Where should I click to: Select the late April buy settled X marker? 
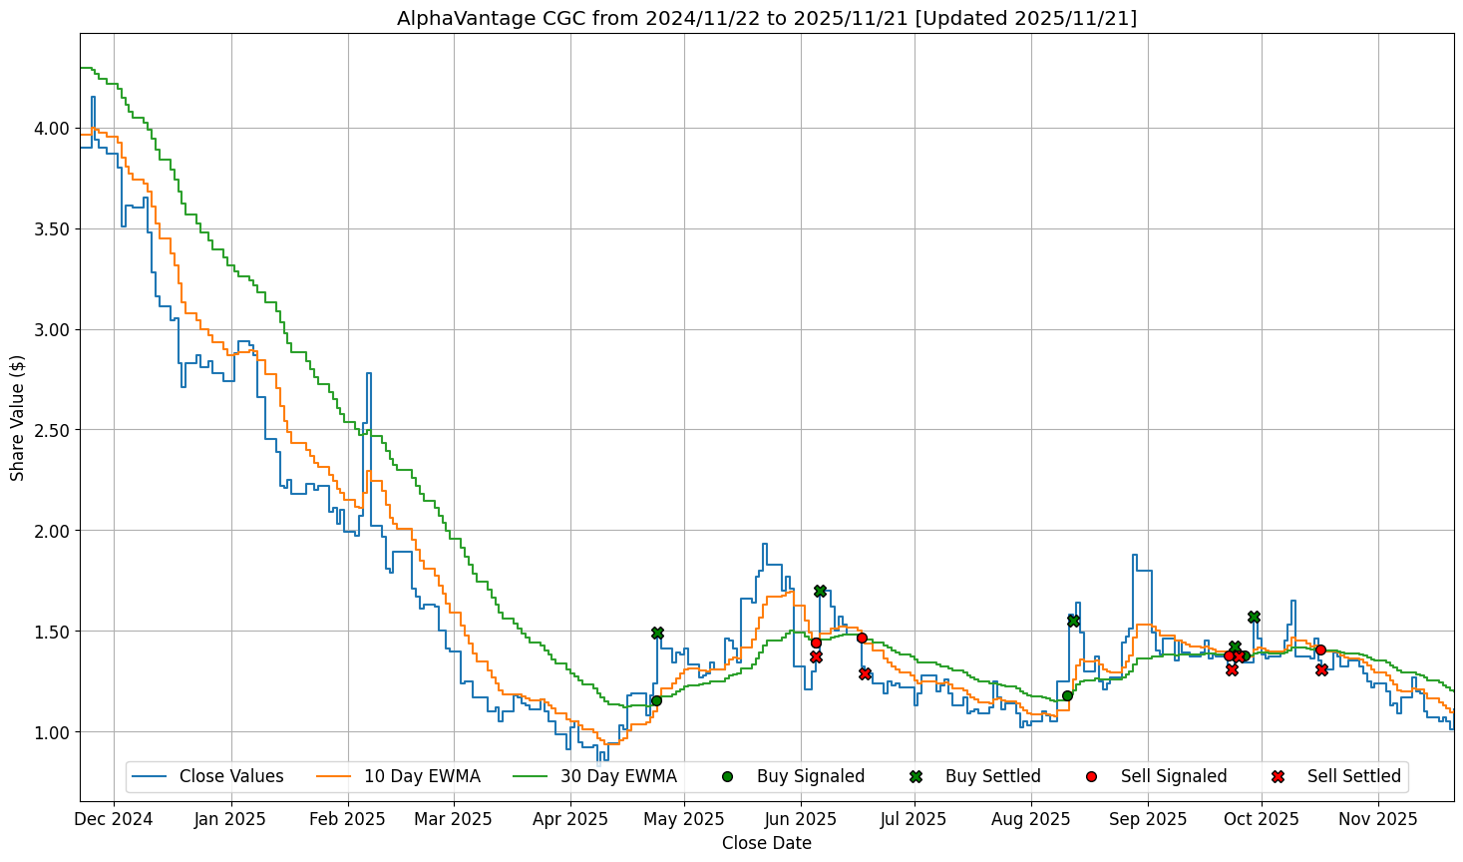(x=657, y=633)
